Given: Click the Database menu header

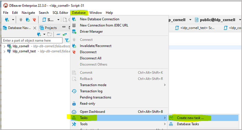Looking at the screenshot, I should pyautogui.click(x=79, y=13).
